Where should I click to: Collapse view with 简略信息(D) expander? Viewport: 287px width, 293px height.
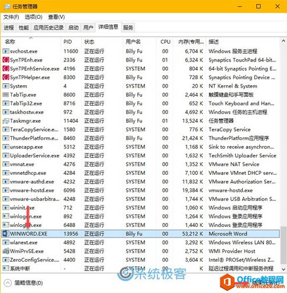(23, 283)
